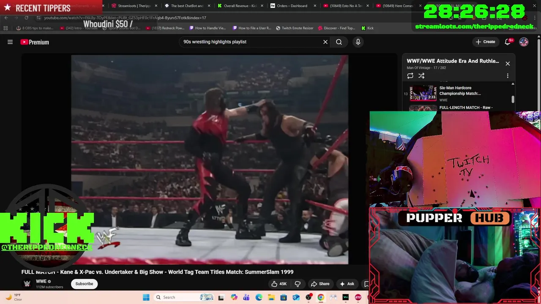Viewport: 541px width, 304px height.
Task: Toggle loop playlist button
Action: (x=410, y=76)
